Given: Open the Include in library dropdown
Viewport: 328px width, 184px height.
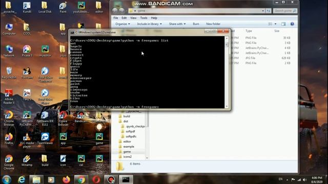Looking at the screenshot, I should [x=149, y=24].
